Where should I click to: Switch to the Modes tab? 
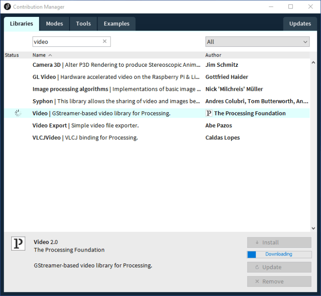54,24
